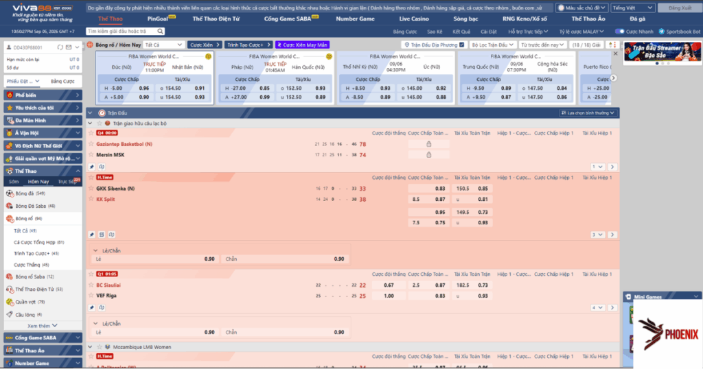Open the Tỷ lệ cược MALAY dropdown

(x=581, y=32)
